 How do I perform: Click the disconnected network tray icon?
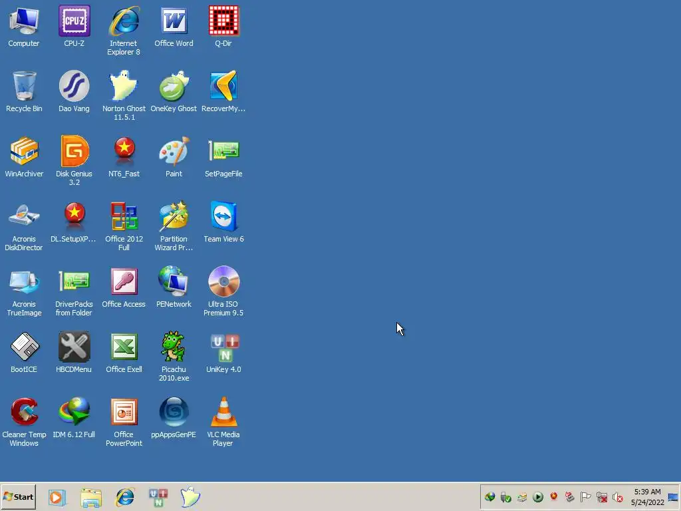point(601,496)
